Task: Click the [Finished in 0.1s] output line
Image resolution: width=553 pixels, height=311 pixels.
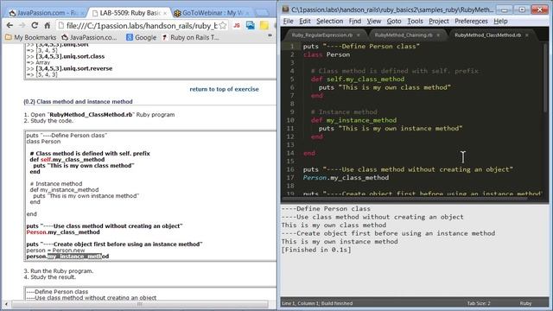Action: [316, 250]
